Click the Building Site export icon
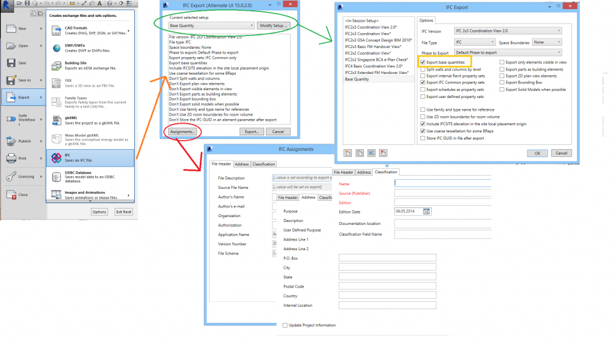The width and height of the screenshot is (616, 344). (x=55, y=65)
